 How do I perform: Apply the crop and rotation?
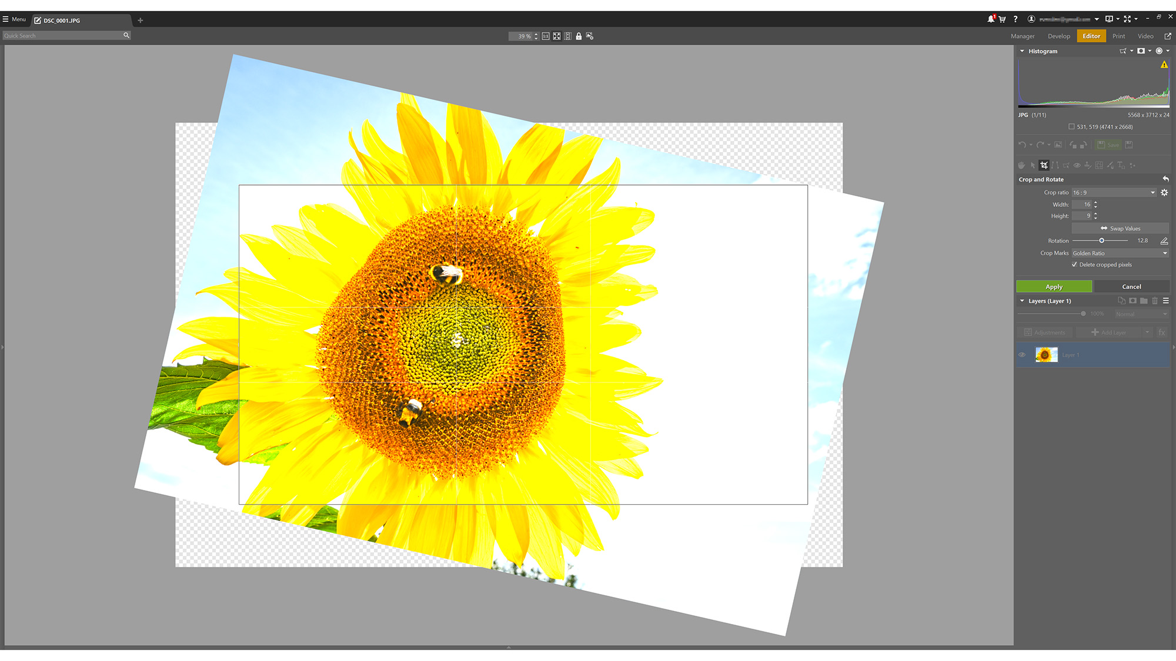click(x=1054, y=287)
